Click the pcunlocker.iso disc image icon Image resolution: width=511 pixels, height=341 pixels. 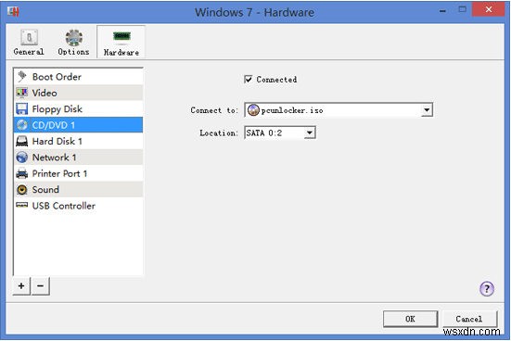[x=253, y=110]
